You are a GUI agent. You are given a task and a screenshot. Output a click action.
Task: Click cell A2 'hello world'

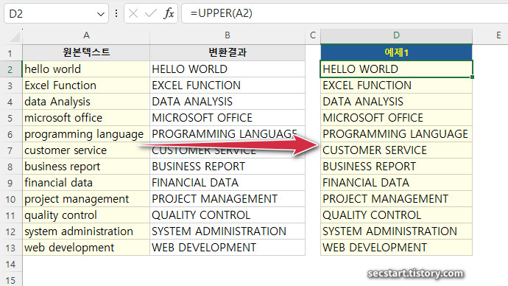[x=86, y=69]
